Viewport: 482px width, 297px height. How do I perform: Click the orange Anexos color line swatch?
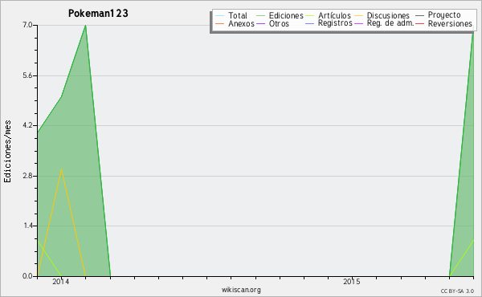[x=220, y=23]
